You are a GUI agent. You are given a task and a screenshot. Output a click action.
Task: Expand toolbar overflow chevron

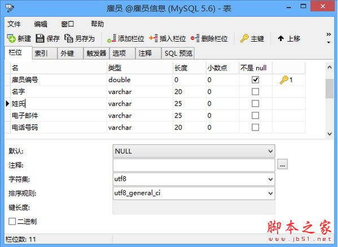[x=328, y=34]
